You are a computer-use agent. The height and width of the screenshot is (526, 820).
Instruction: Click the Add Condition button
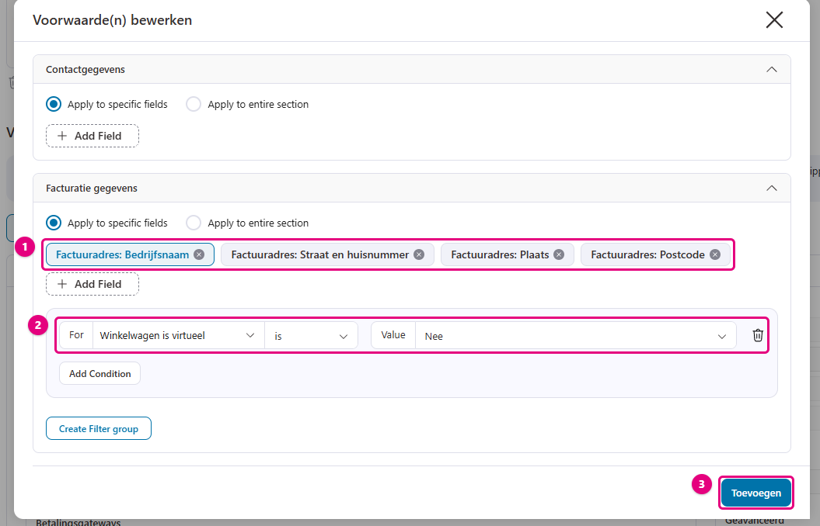coord(100,374)
